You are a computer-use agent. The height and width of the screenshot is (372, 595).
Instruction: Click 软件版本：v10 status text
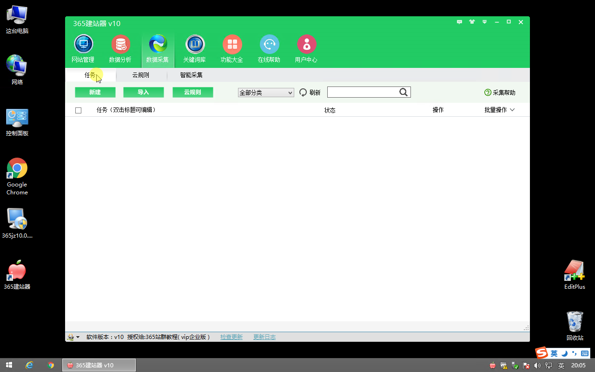[x=105, y=337]
